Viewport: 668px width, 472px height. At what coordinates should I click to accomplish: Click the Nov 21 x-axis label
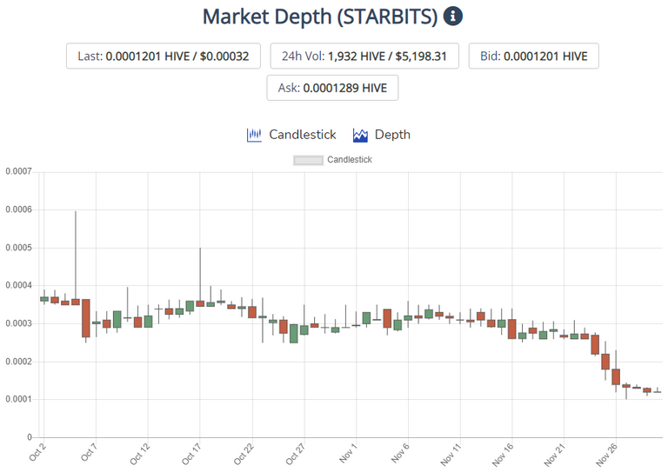(555, 454)
